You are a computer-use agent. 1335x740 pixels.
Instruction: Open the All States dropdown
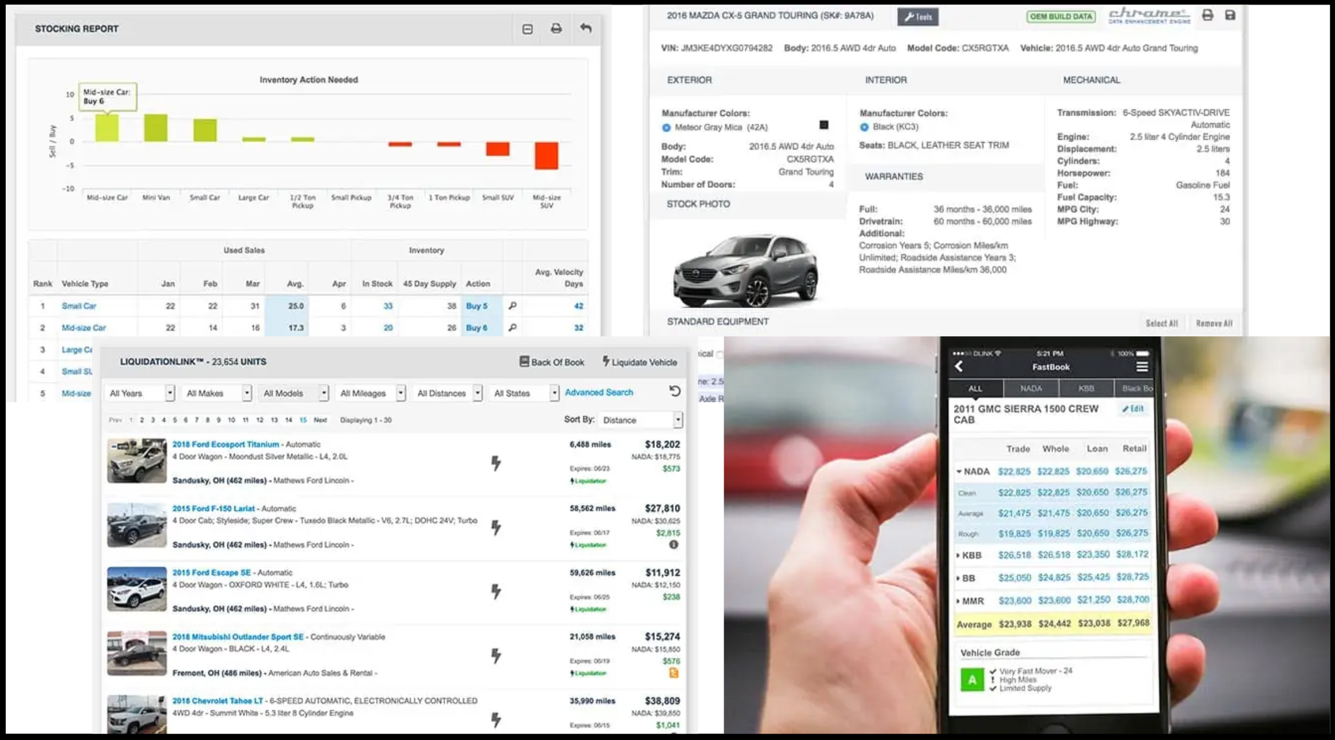pyautogui.click(x=525, y=393)
